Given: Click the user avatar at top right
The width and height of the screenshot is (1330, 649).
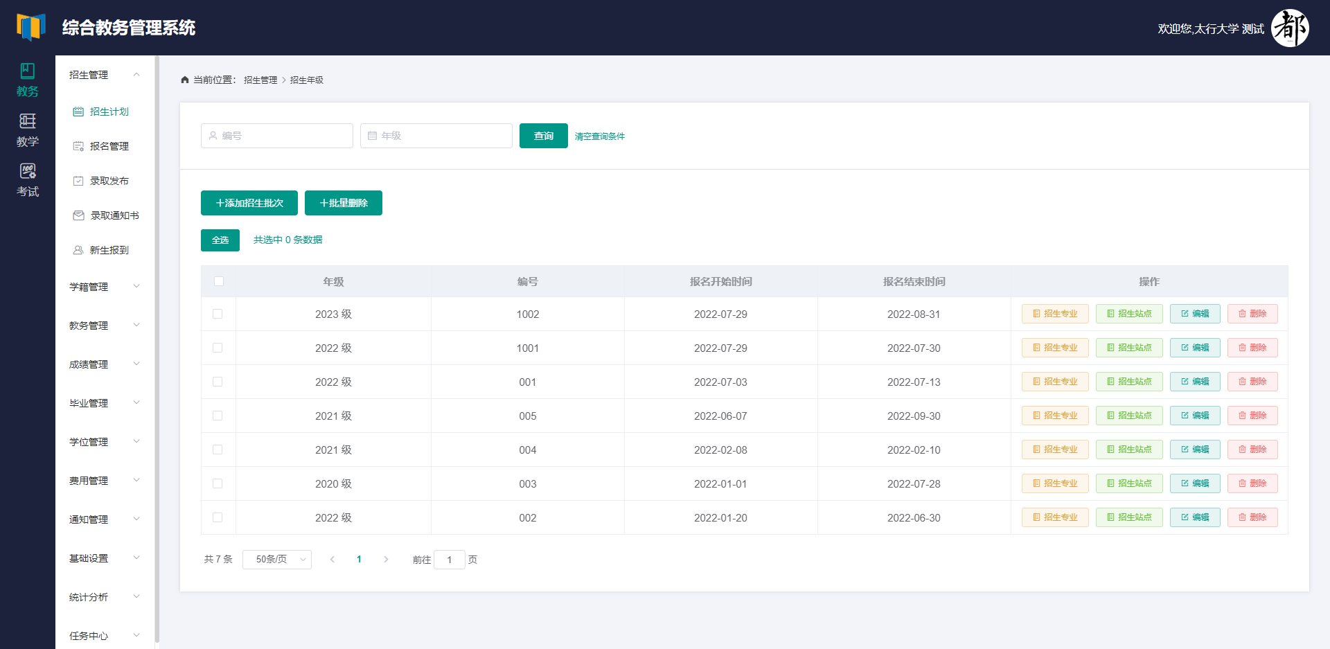Looking at the screenshot, I should click(1290, 28).
